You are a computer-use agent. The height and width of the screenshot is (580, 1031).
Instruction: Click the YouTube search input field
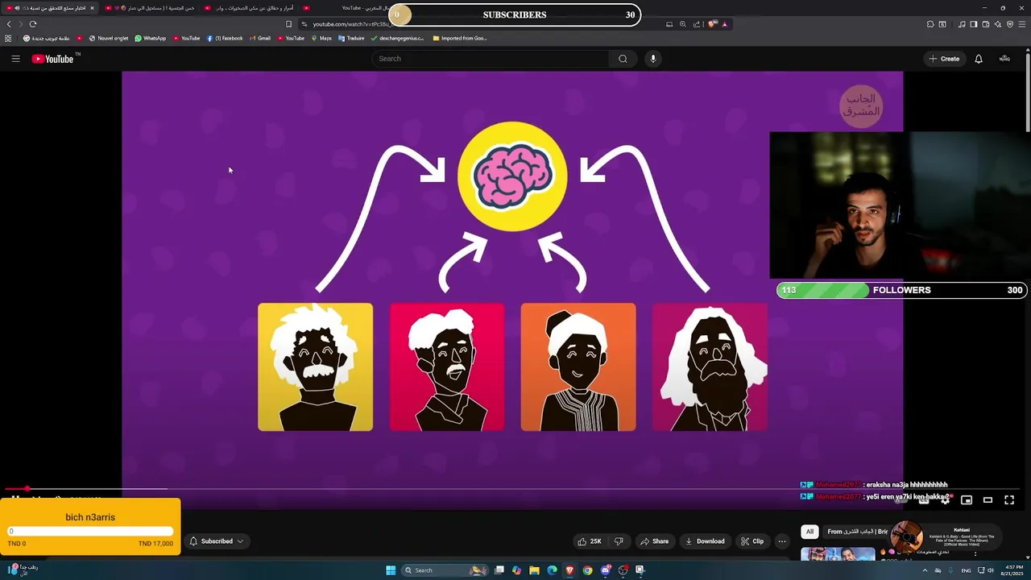pyautogui.click(x=491, y=59)
